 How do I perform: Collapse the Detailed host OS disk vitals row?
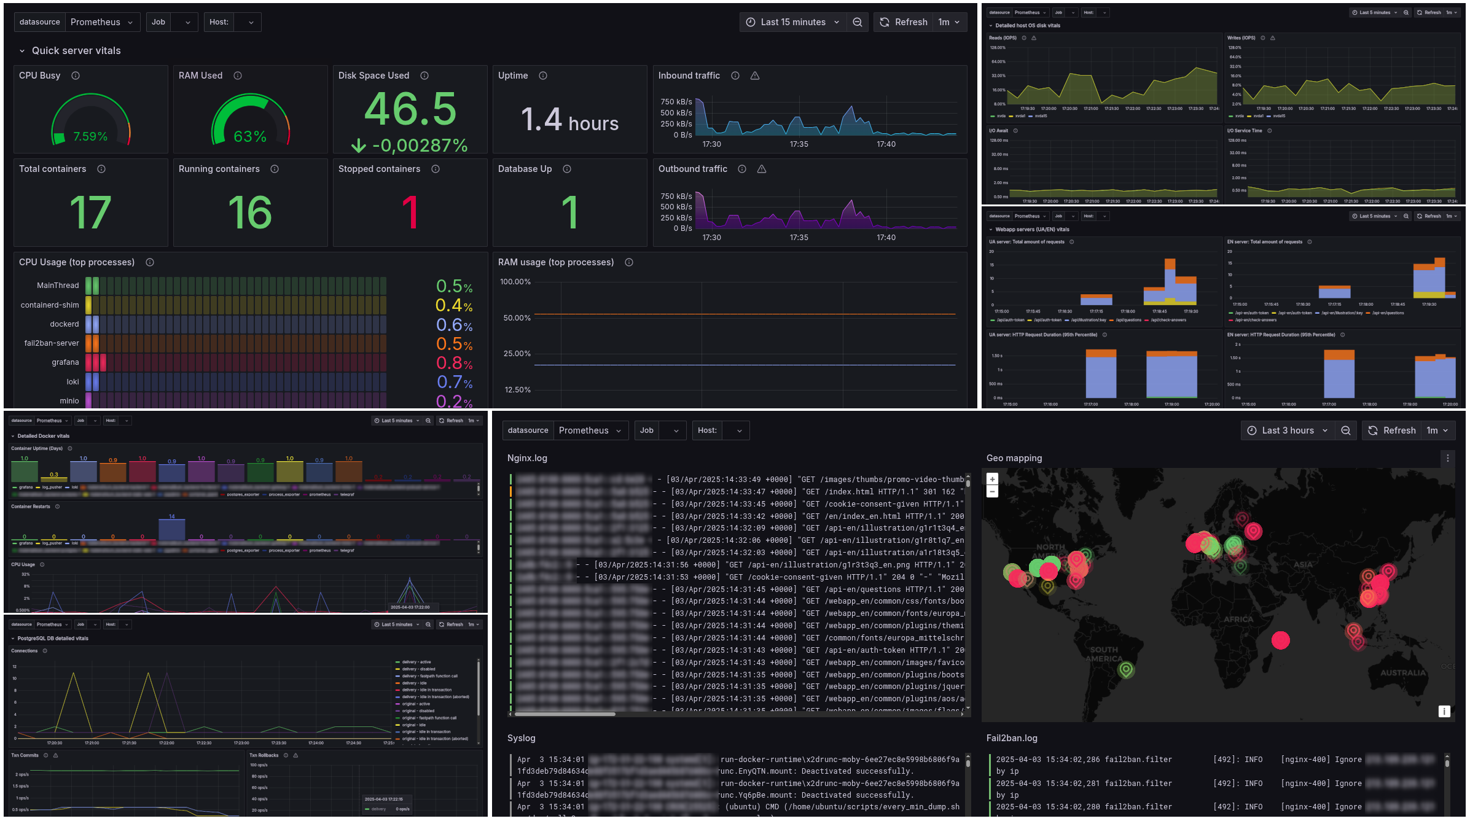point(991,26)
